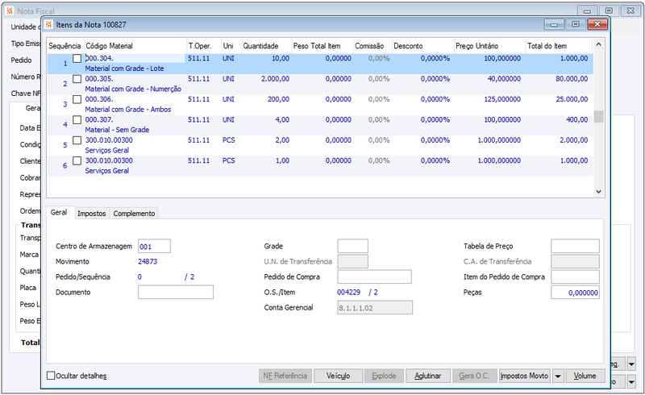Click the grid scroll up arrow
The height and width of the screenshot is (395, 645).
[x=598, y=44]
